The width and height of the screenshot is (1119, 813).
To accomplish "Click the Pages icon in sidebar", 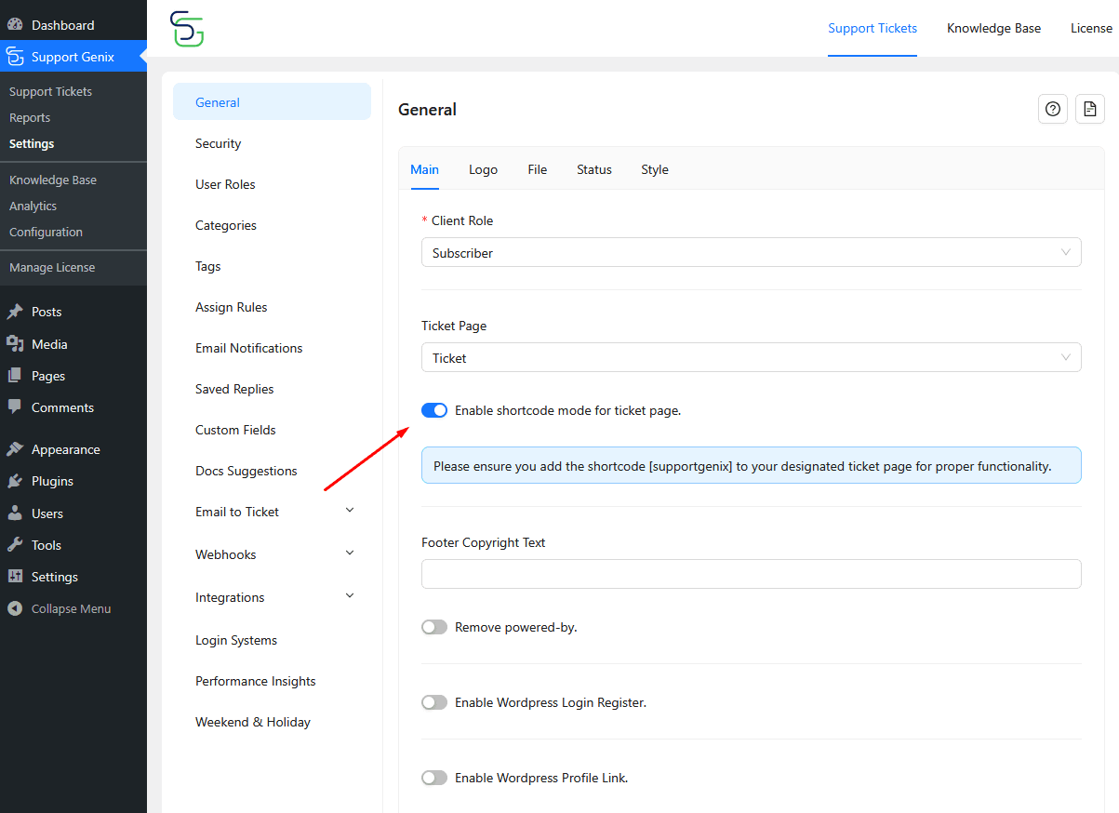I will [x=15, y=376].
